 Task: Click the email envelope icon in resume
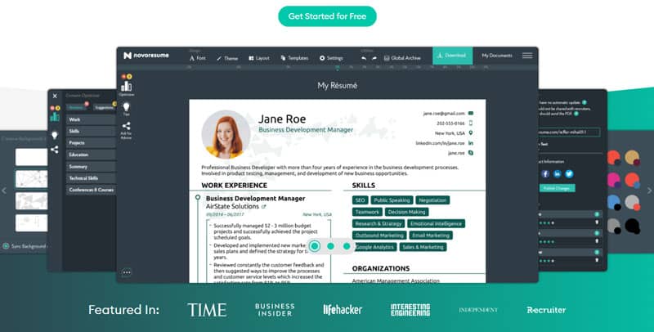pos(471,113)
